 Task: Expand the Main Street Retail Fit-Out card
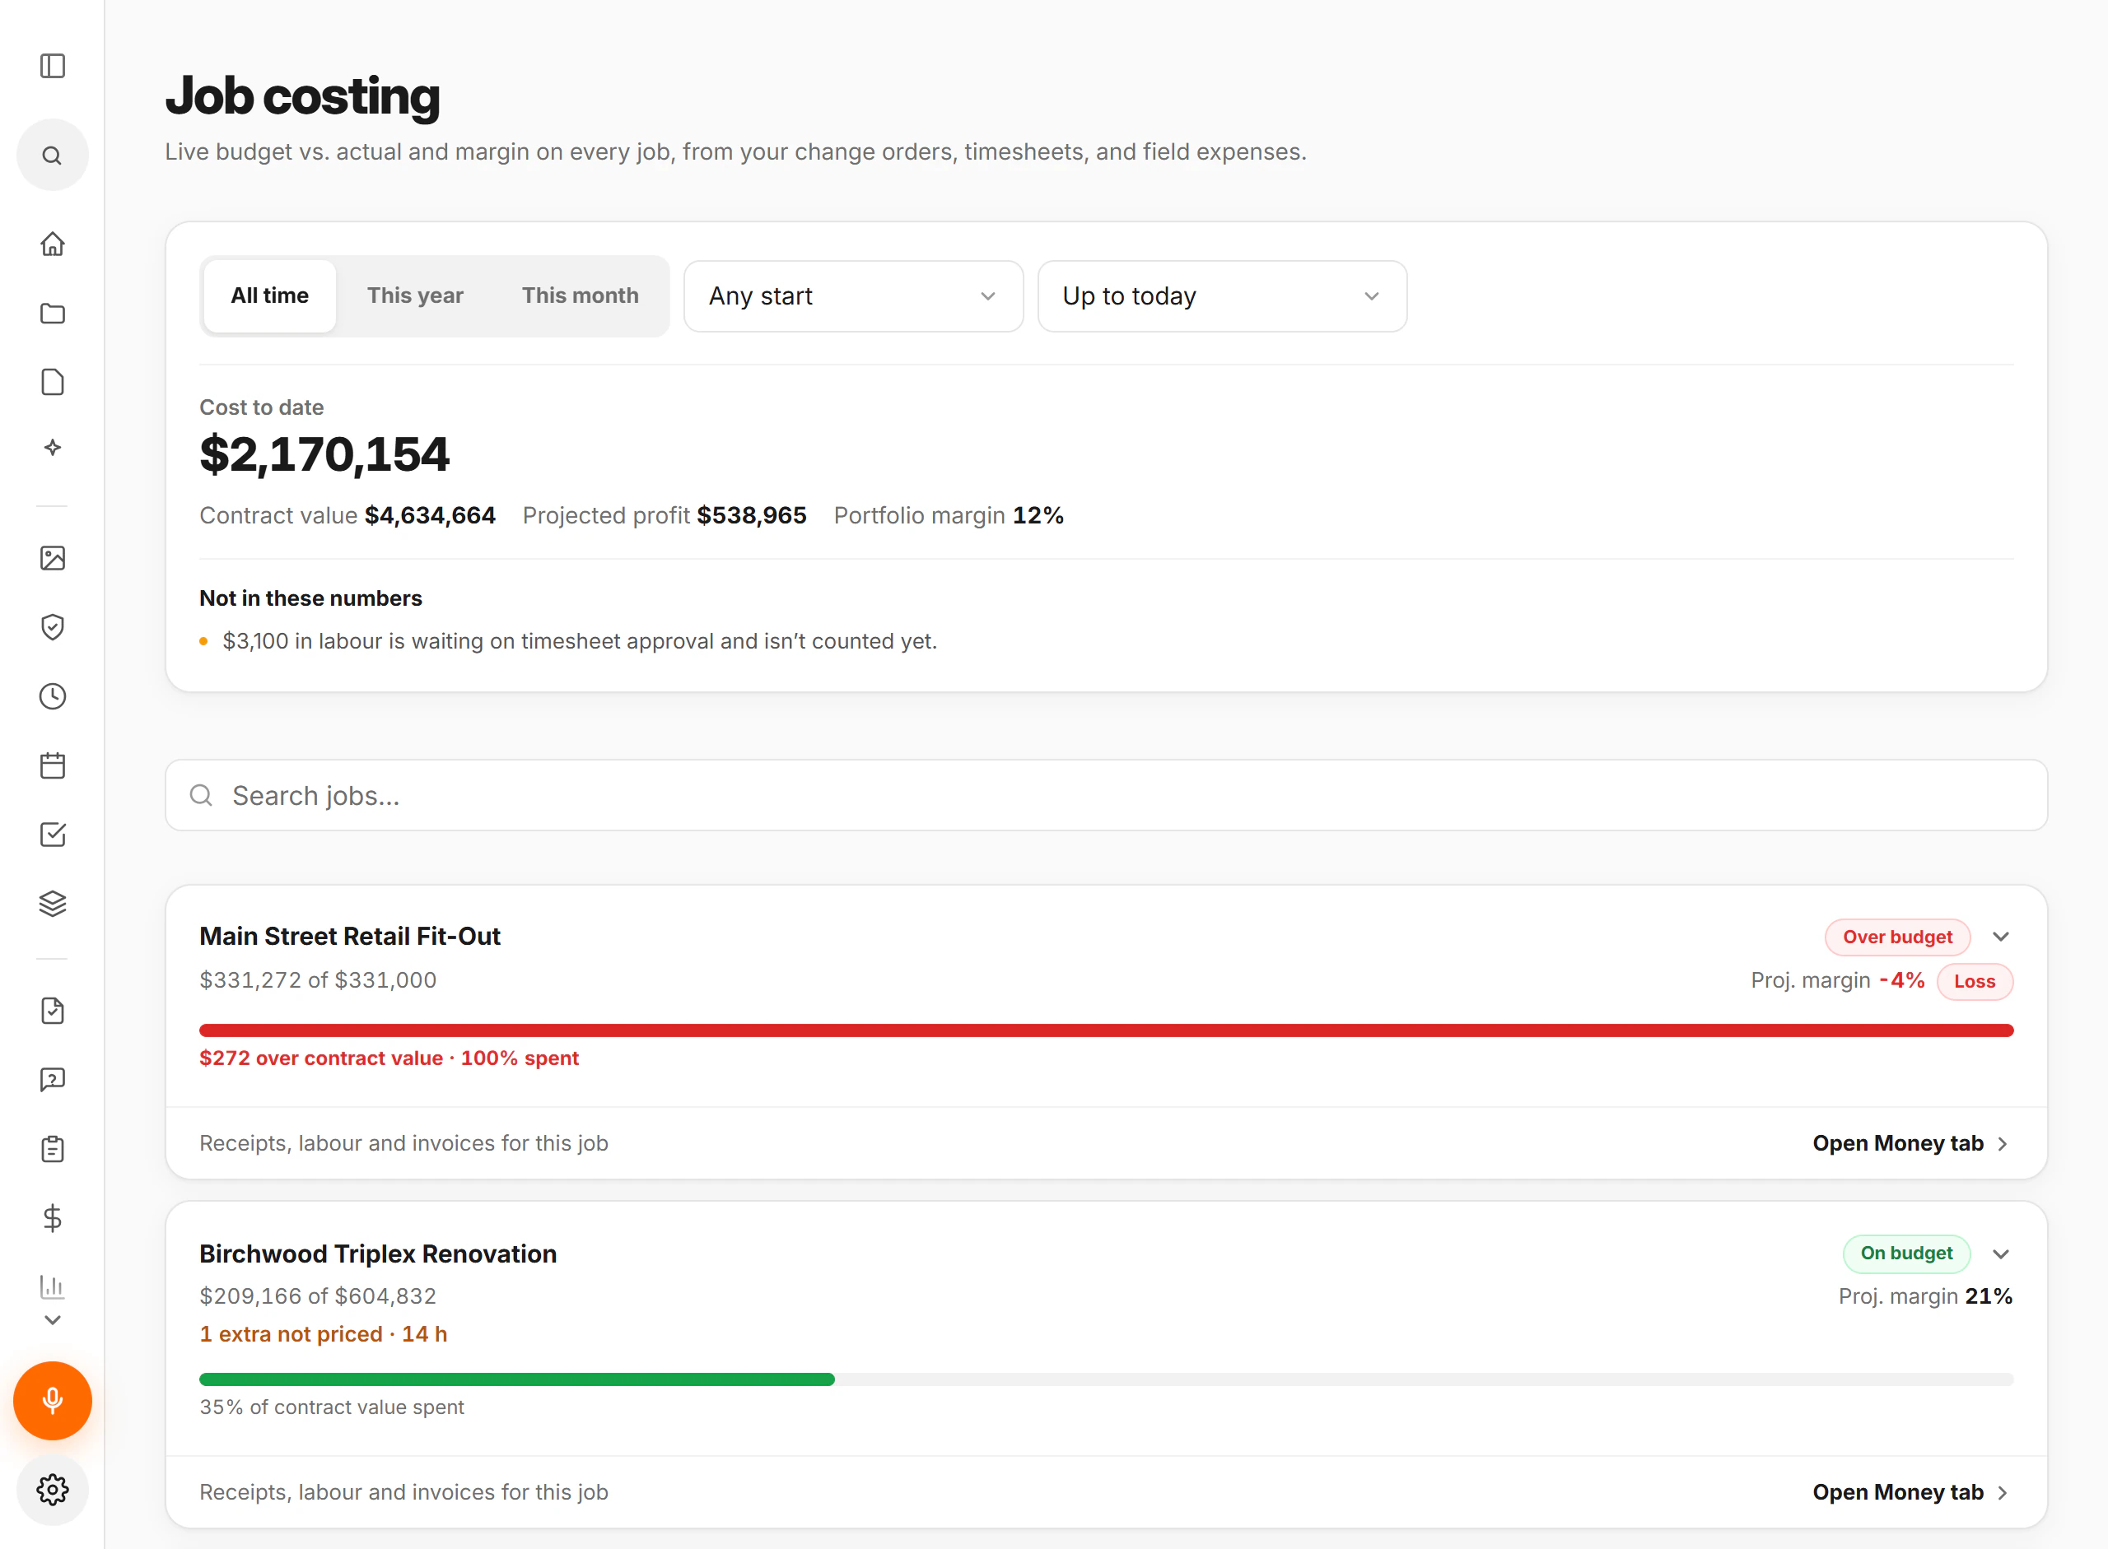(2001, 937)
